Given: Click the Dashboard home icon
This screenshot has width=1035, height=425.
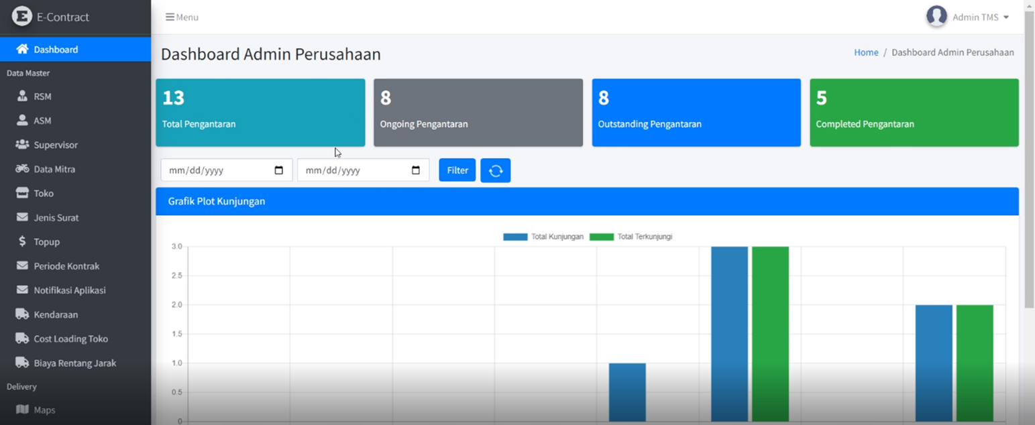Looking at the screenshot, I should [x=22, y=49].
